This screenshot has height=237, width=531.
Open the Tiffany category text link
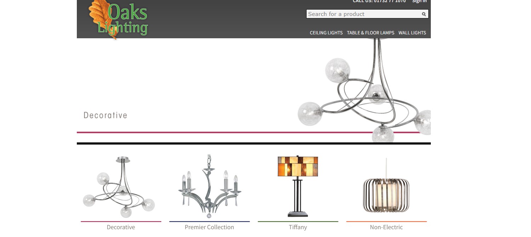click(298, 227)
